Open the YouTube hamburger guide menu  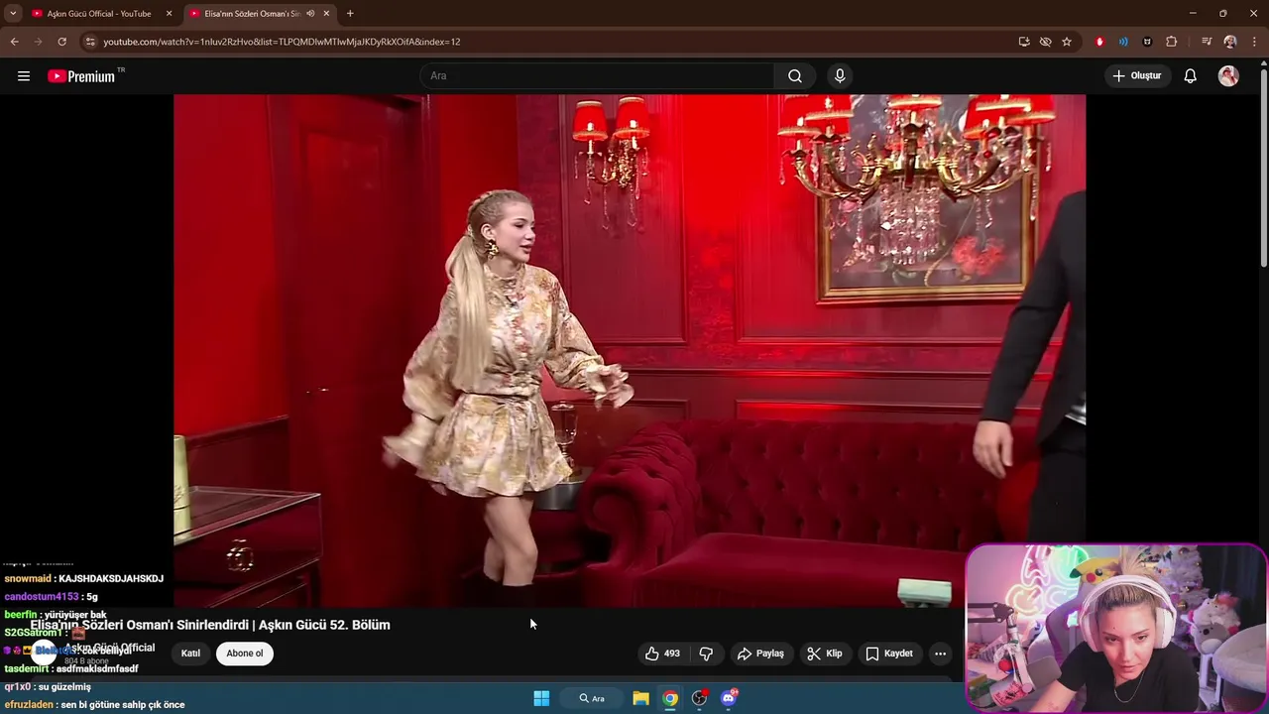tap(24, 76)
